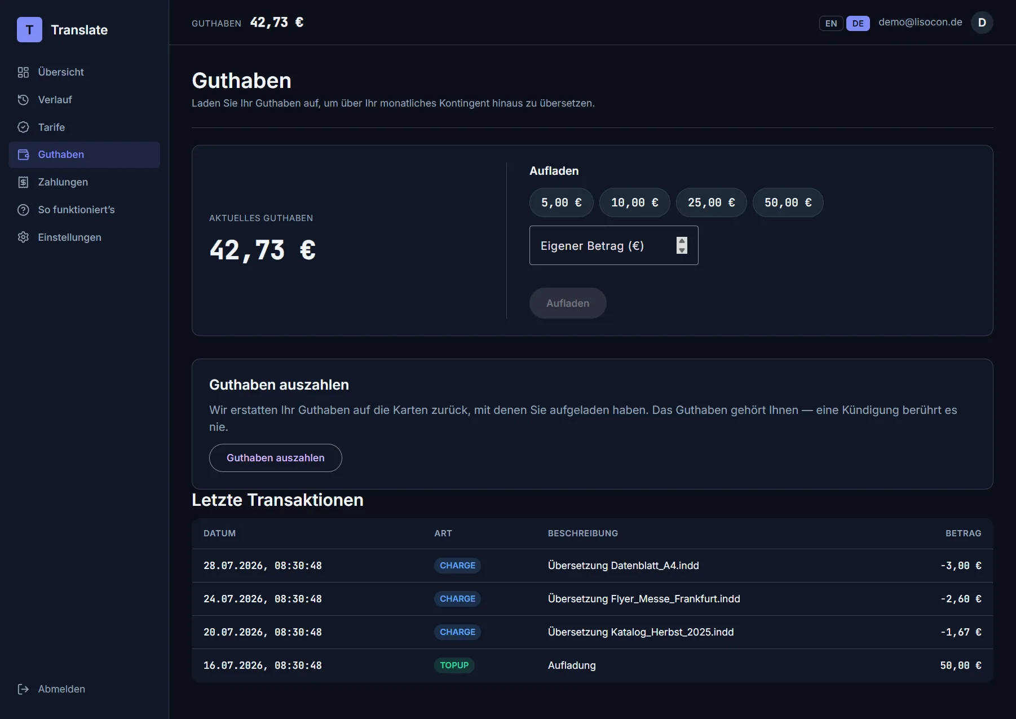Click the Aufladen submit button
The image size is (1016, 719).
click(568, 303)
